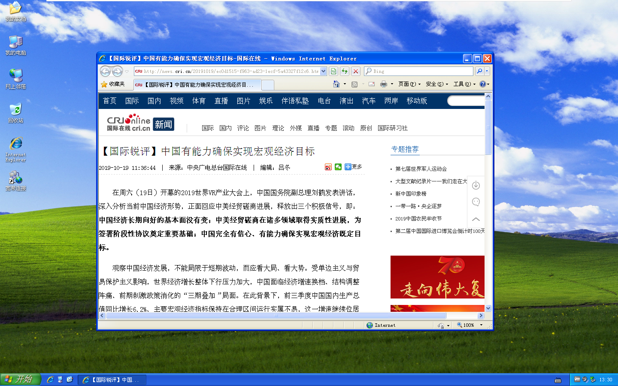
Task: Open the 体育 navigation item
Action: click(199, 101)
